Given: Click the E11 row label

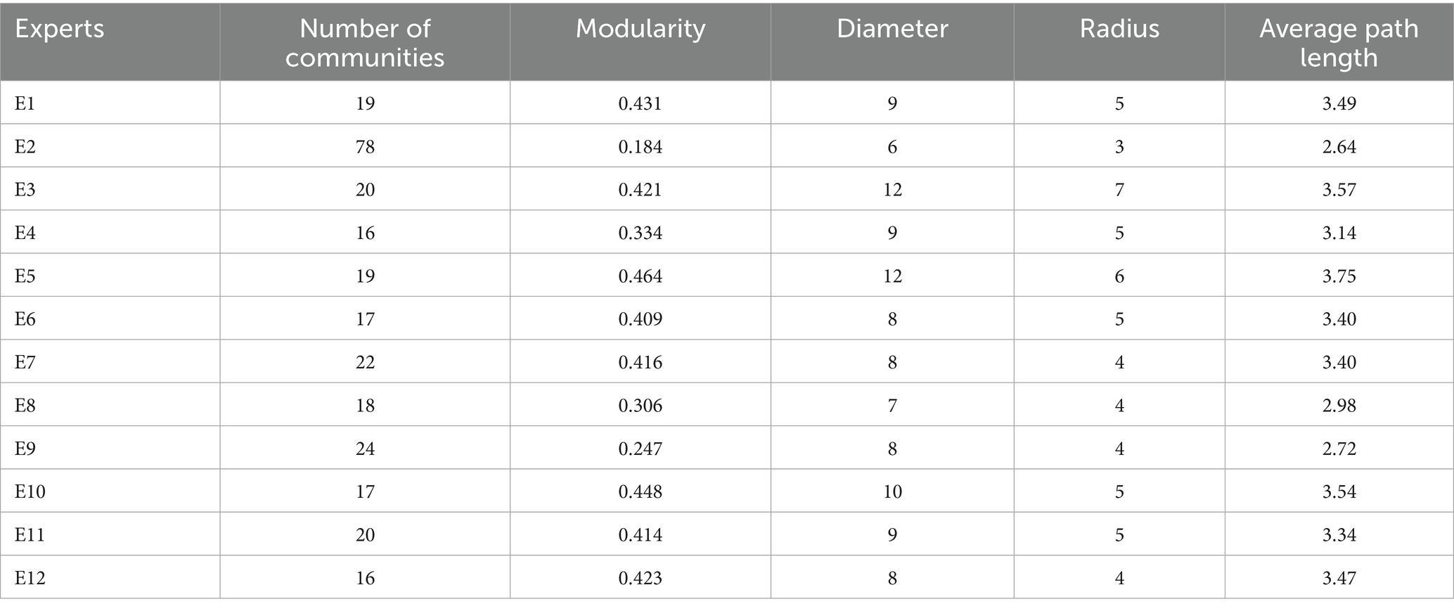Looking at the screenshot, I should (x=30, y=535).
